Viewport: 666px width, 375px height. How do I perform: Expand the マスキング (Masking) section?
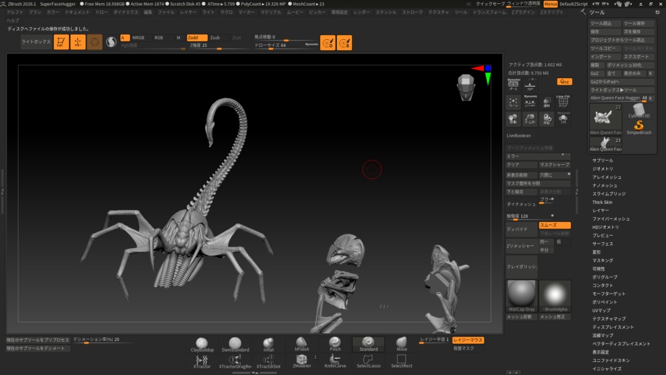coord(602,260)
